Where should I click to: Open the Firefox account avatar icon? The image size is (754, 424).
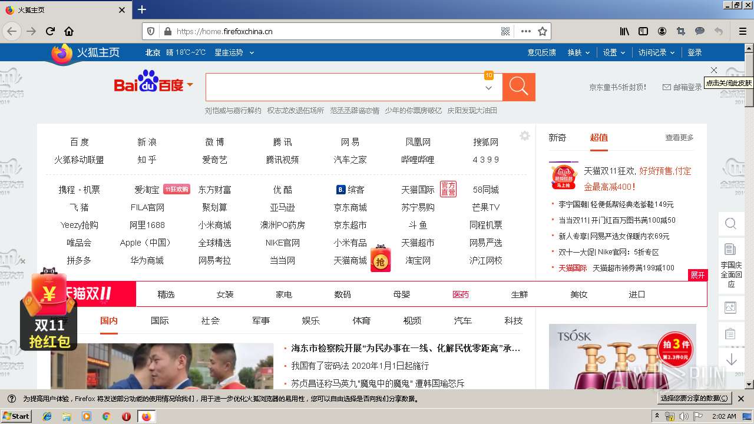[662, 31]
